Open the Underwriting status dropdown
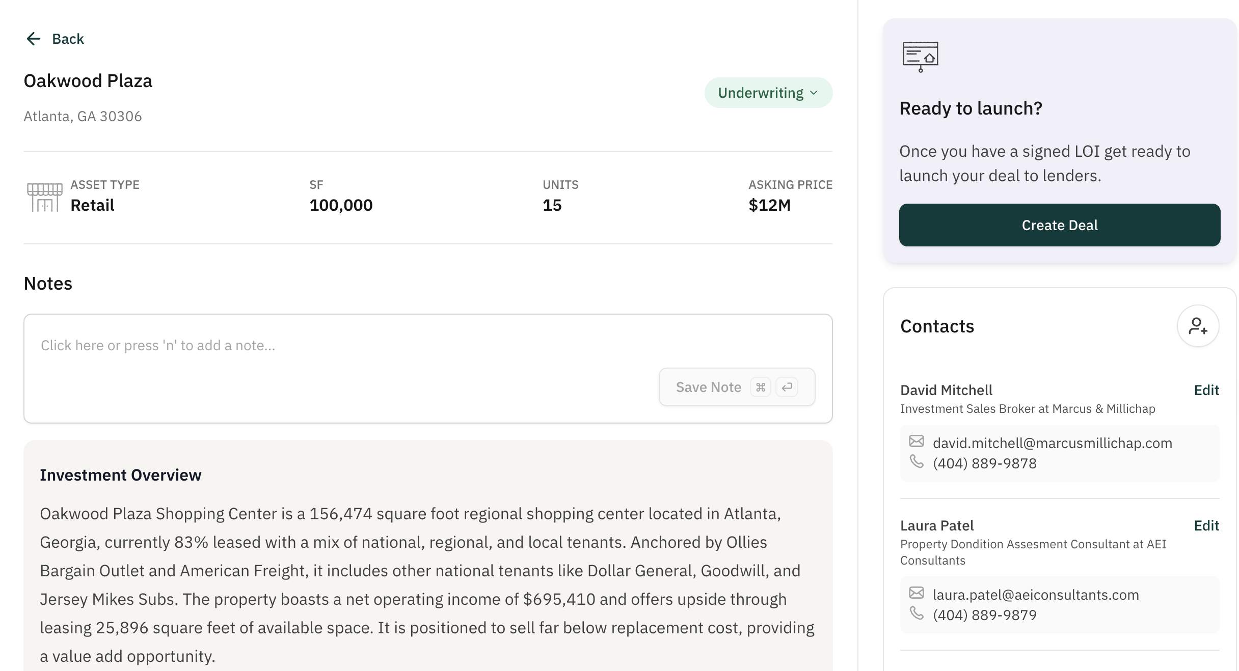1239x671 pixels. coord(761,93)
